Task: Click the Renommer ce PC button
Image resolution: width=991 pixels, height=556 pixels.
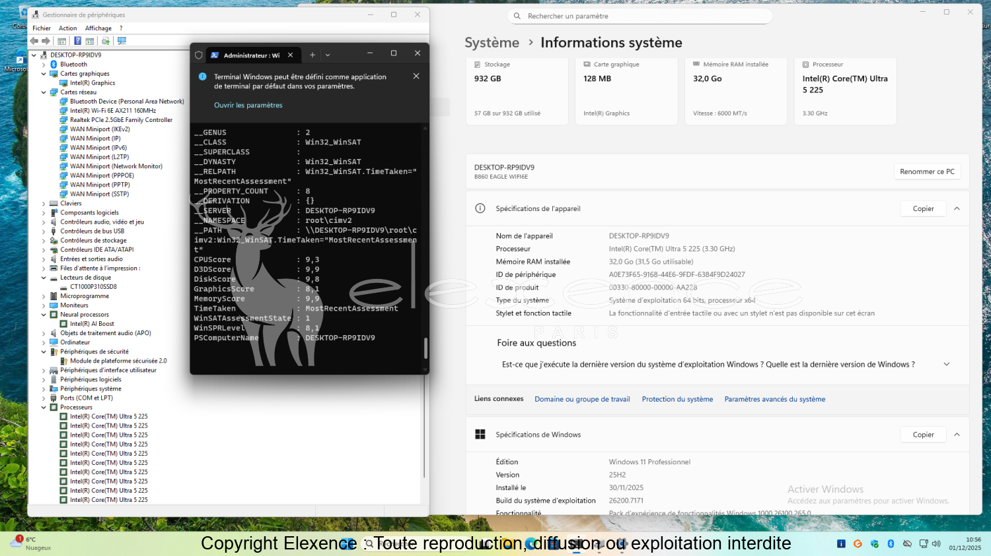Action: point(927,171)
